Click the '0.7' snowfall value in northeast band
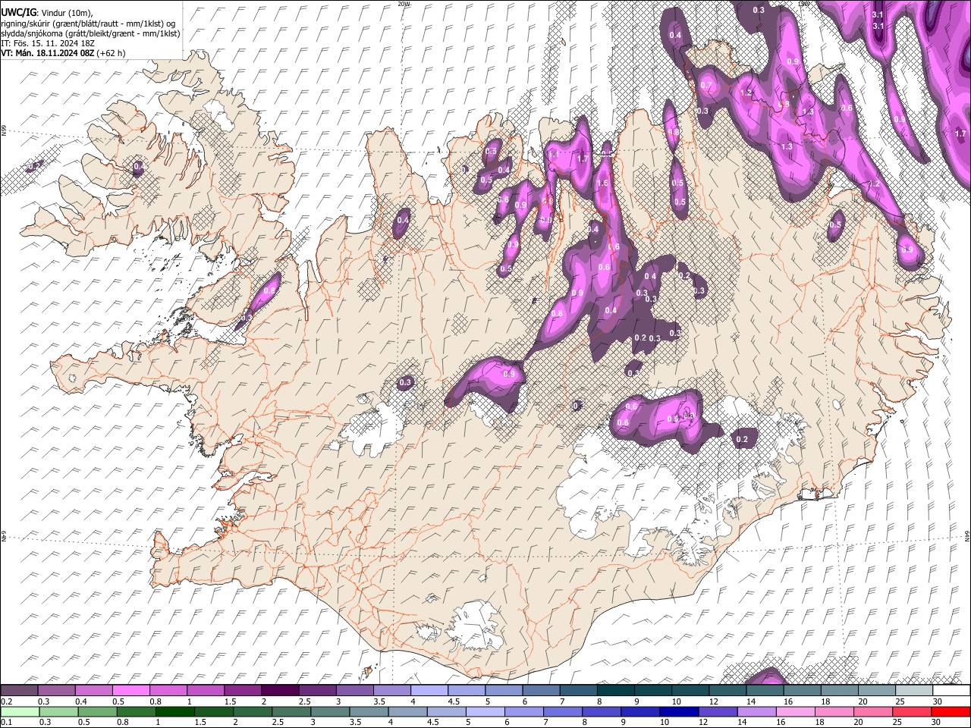Image resolution: width=971 pixels, height=728 pixels. [x=706, y=86]
